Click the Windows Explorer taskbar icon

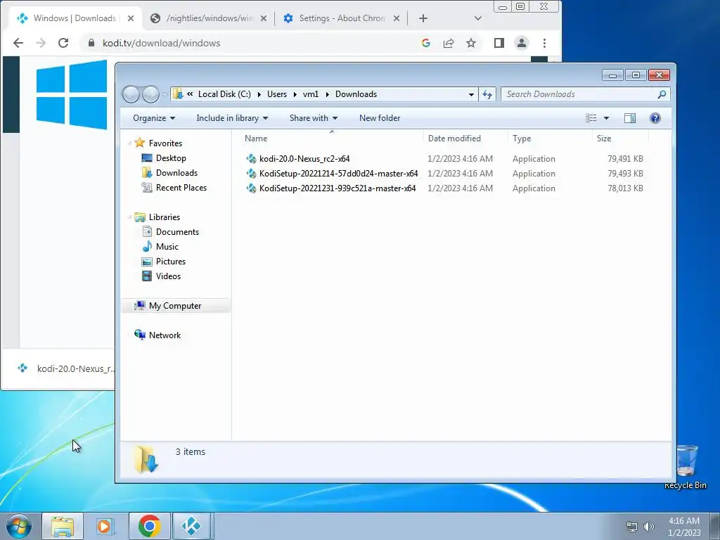[x=63, y=526]
